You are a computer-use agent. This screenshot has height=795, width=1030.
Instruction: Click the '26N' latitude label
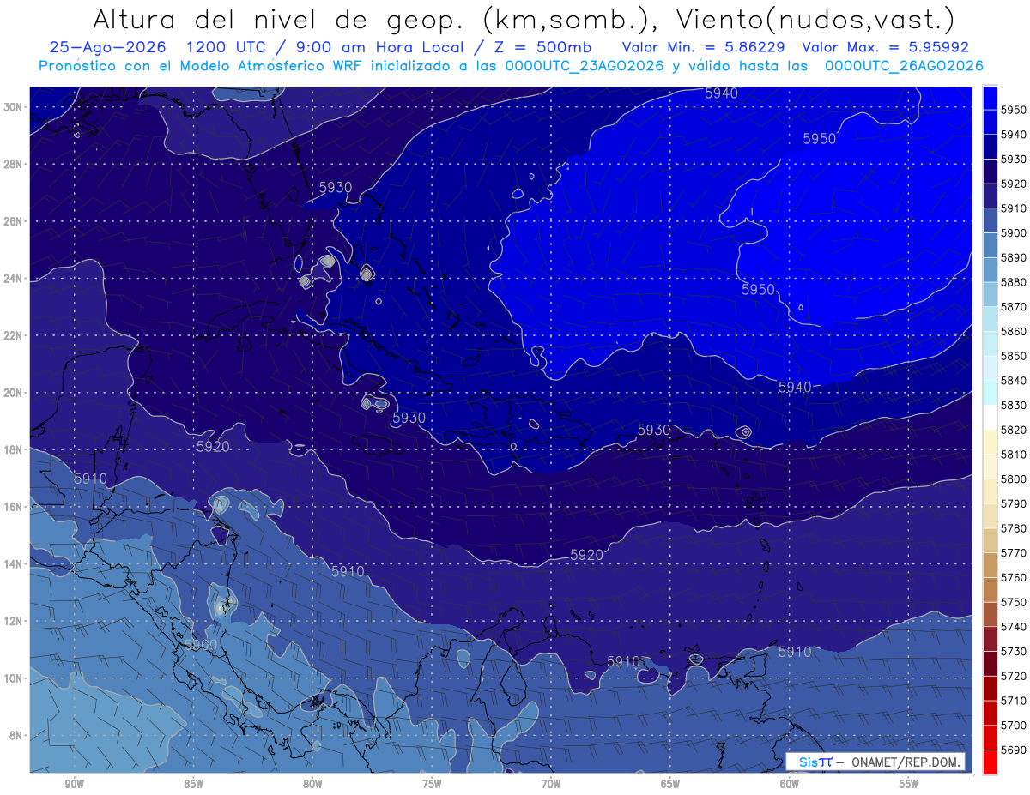pos(15,221)
